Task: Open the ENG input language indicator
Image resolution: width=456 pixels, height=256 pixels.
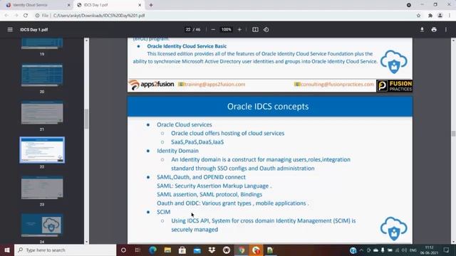Action: (x=413, y=250)
